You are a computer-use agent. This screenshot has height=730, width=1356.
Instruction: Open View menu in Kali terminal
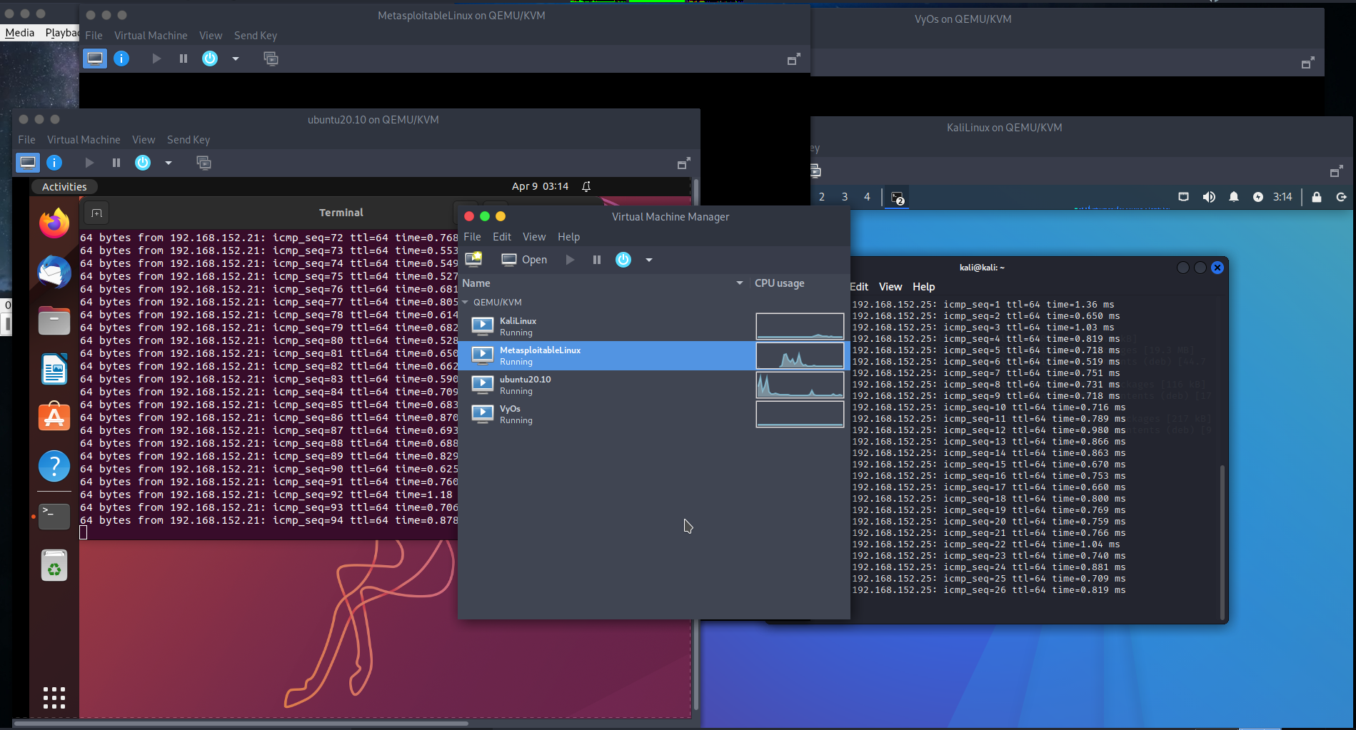pos(890,287)
